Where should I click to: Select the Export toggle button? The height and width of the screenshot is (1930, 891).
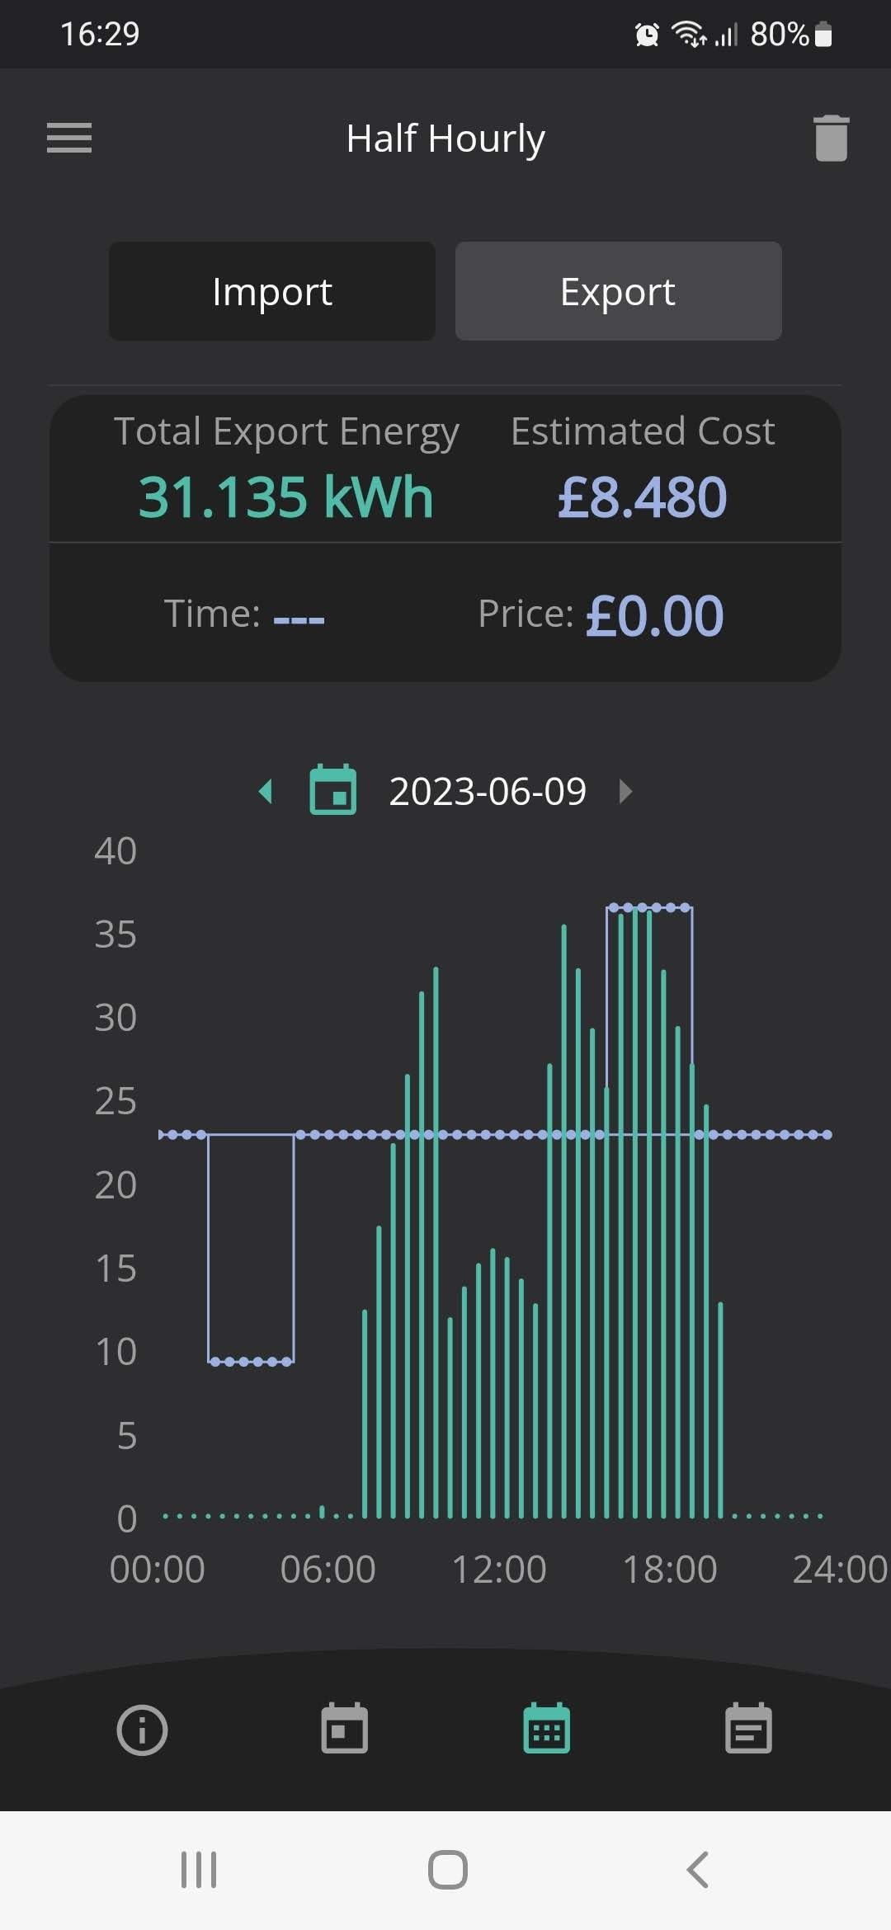[619, 291]
